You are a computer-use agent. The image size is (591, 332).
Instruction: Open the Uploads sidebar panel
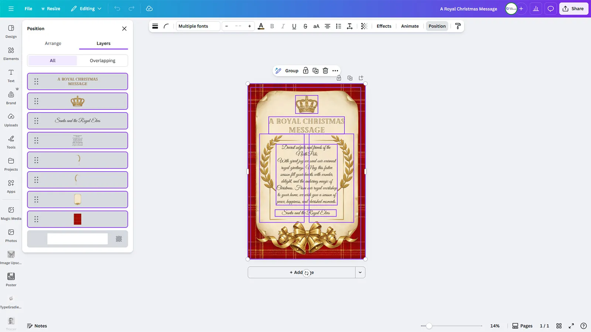click(11, 120)
